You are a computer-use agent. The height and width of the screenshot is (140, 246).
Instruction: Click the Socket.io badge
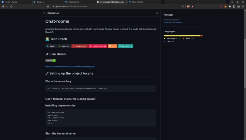(x=125, y=46)
